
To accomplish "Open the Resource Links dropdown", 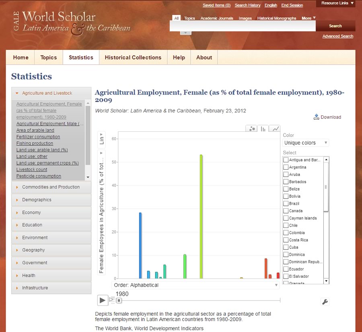I will pyautogui.click(x=337, y=3).
